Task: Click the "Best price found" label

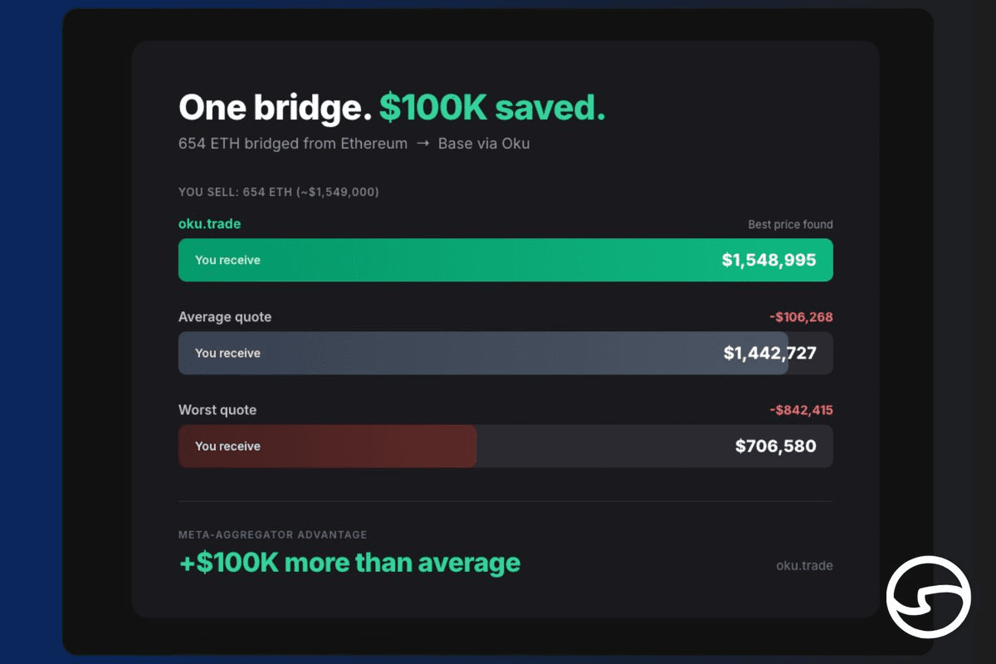Action: tap(790, 224)
